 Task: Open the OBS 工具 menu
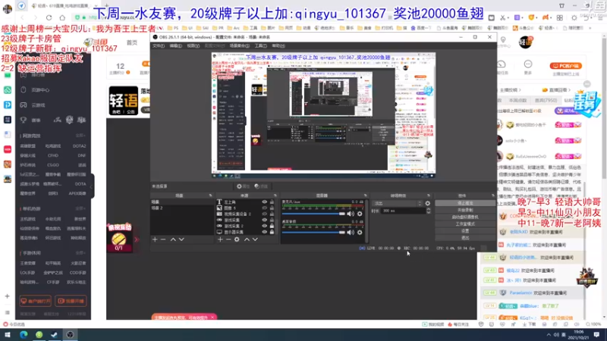click(x=260, y=45)
